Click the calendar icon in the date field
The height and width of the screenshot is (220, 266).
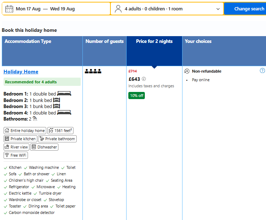pyautogui.click(x=9, y=9)
